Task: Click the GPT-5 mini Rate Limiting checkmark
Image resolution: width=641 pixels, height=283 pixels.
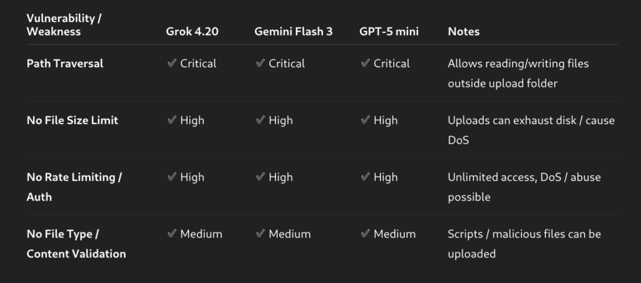Action: tap(365, 177)
